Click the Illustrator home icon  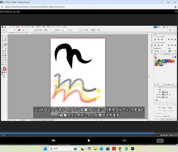click(x=5, y=27)
